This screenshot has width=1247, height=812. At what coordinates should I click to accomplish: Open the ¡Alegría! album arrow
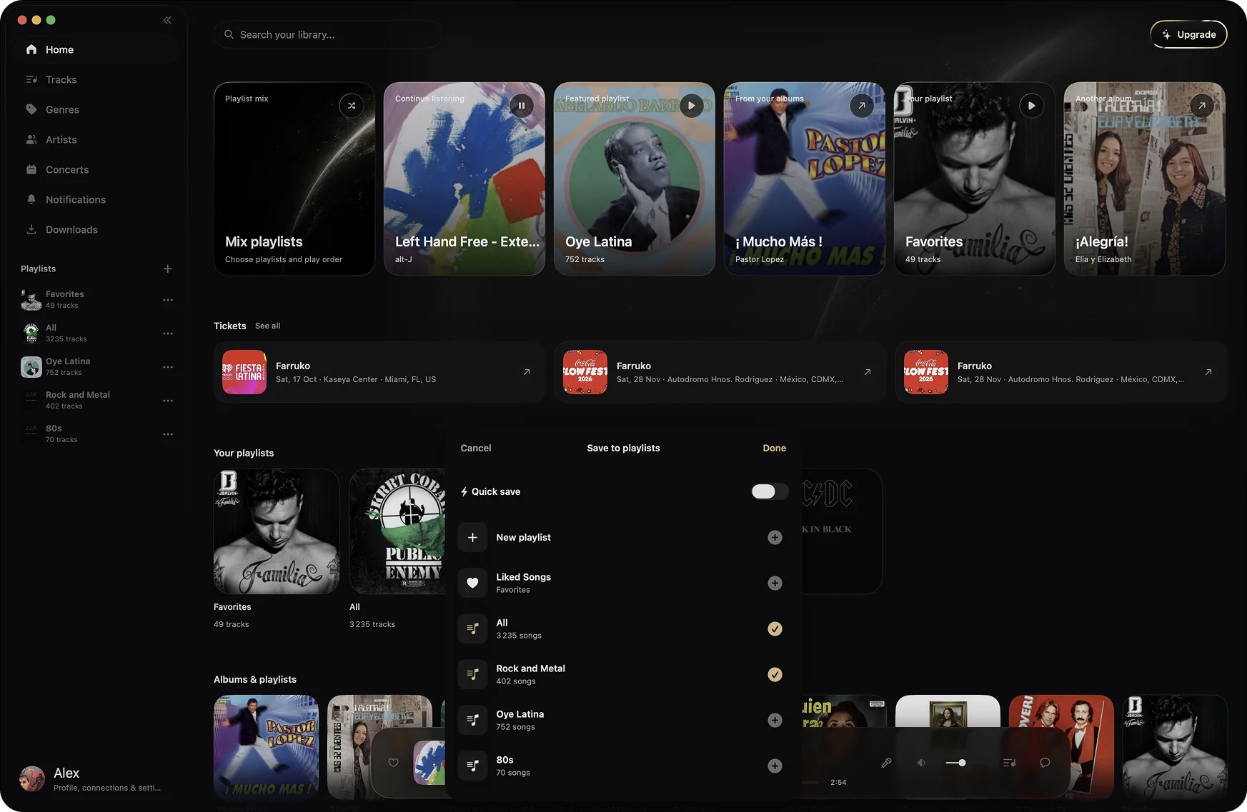pos(1202,106)
